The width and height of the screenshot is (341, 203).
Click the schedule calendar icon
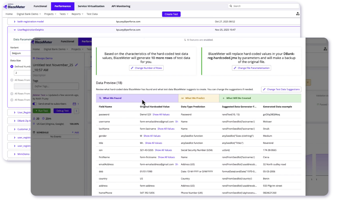coord(34,132)
